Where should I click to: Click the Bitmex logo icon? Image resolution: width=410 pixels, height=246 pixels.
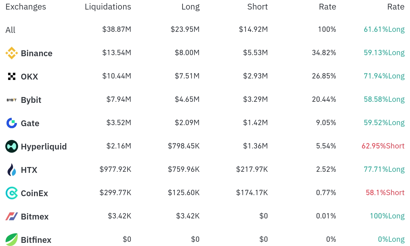click(x=12, y=216)
